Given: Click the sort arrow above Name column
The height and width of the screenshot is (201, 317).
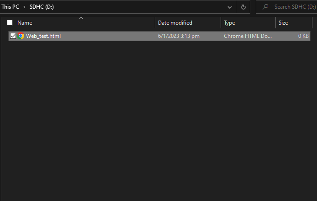Looking at the screenshot, I should pyautogui.click(x=81, y=18).
